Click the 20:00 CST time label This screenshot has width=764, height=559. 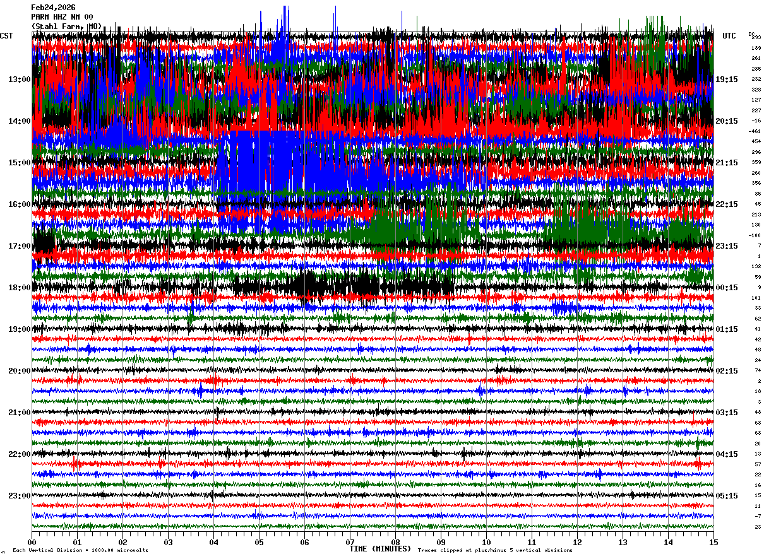pos(19,371)
